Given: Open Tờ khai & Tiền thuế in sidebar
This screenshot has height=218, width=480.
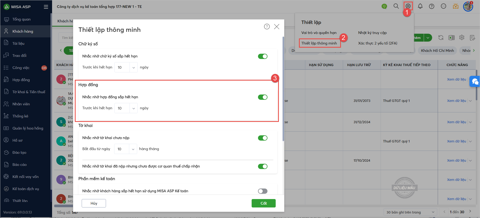Looking at the screenshot, I should [x=25, y=92].
